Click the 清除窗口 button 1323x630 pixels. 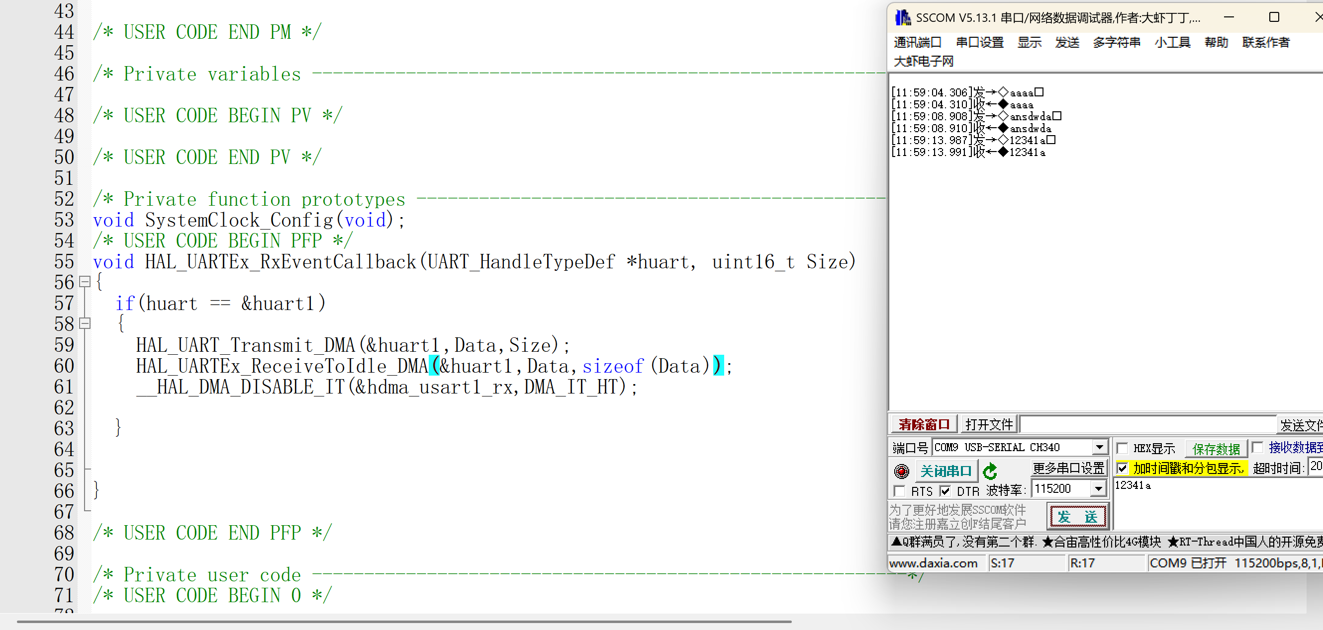pos(924,424)
